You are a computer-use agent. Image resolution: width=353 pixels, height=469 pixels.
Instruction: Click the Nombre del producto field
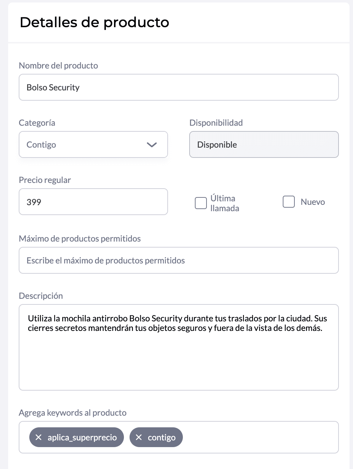click(179, 87)
